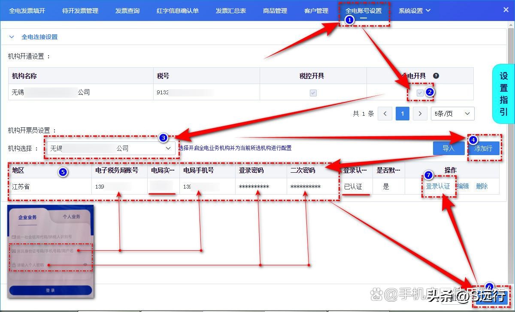Viewport: 515px width, 312px height.
Task: Close the window using the X icon
Action: click(x=506, y=9)
